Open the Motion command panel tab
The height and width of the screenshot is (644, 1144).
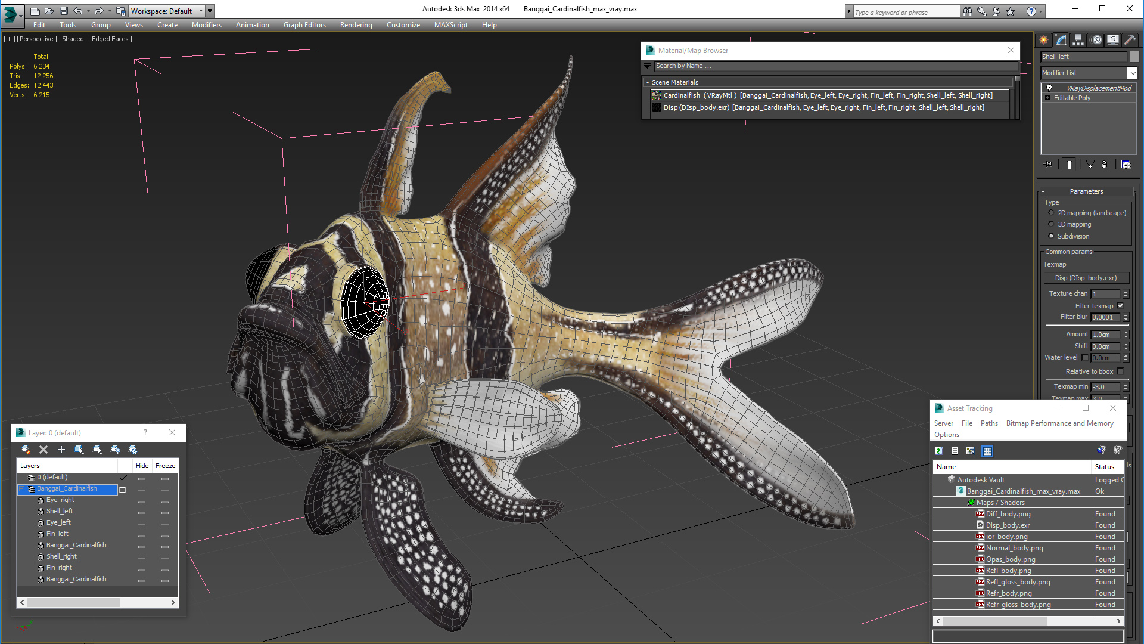[x=1096, y=40]
